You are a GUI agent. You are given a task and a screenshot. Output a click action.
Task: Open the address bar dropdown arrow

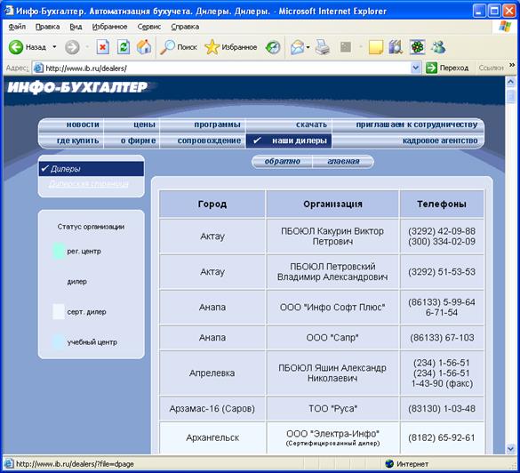click(x=415, y=68)
